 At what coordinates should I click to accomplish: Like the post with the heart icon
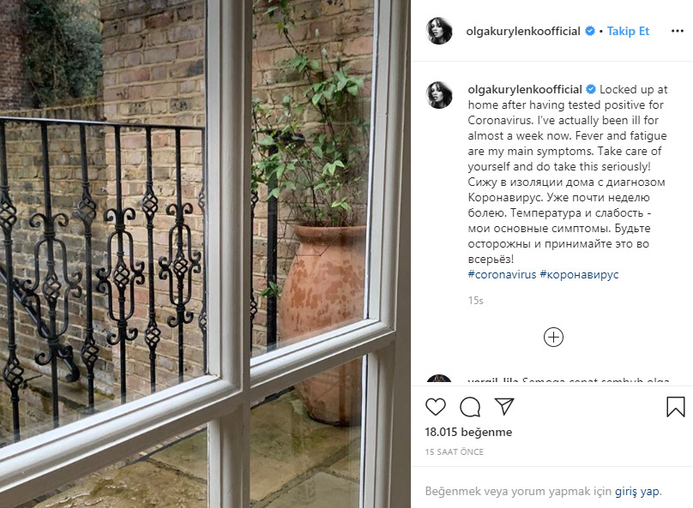(436, 407)
